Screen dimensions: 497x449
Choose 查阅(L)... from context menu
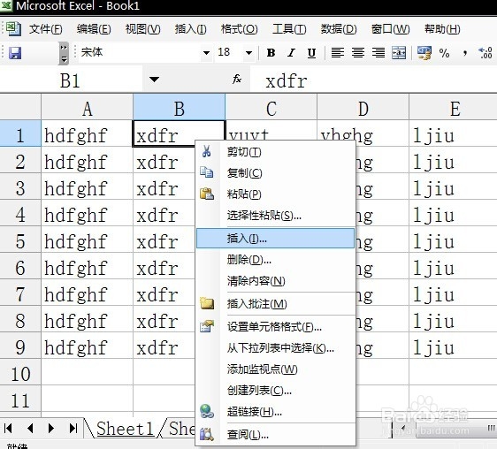tap(275, 435)
